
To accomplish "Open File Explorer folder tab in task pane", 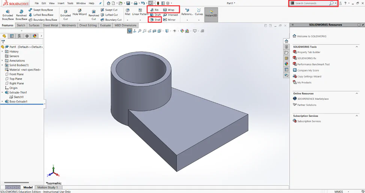I will pyautogui.click(x=286, y=53).
